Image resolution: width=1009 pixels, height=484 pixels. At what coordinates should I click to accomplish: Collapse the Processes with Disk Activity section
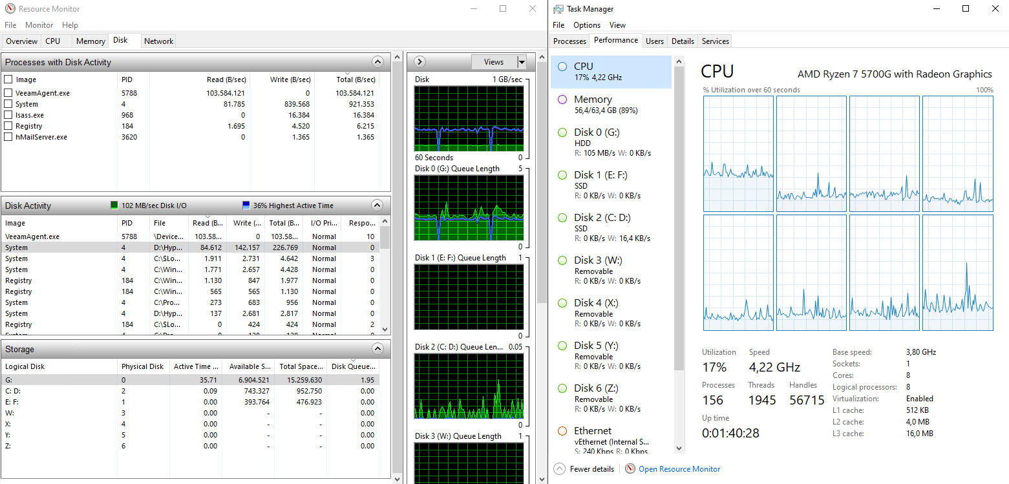pyautogui.click(x=378, y=62)
